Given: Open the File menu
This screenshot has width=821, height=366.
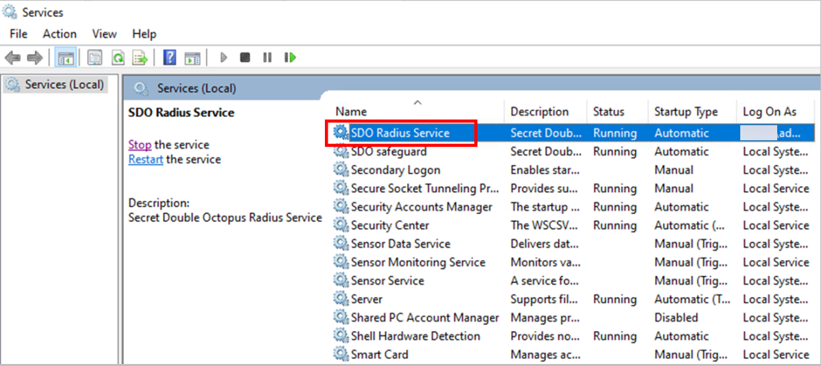Looking at the screenshot, I should pyautogui.click(x=18, y=34).
